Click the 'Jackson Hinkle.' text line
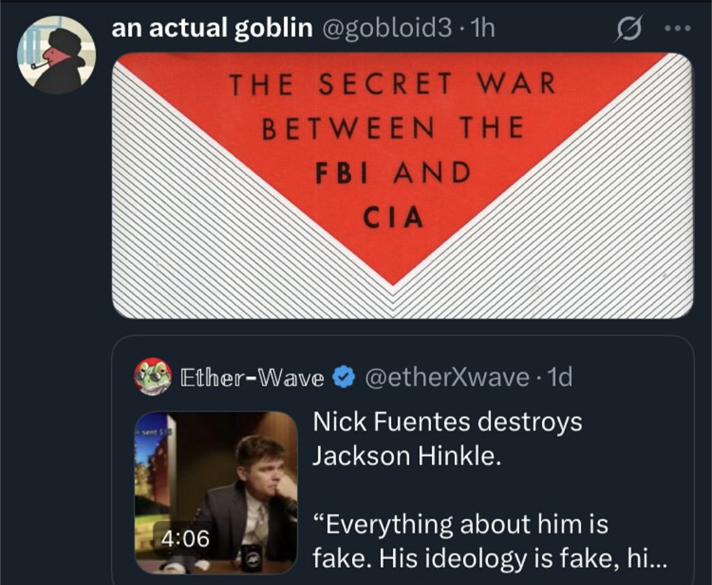The image size is (712, 585). click(407, 456)
